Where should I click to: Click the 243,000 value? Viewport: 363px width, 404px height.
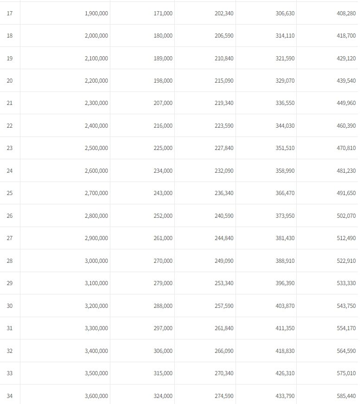163,193
